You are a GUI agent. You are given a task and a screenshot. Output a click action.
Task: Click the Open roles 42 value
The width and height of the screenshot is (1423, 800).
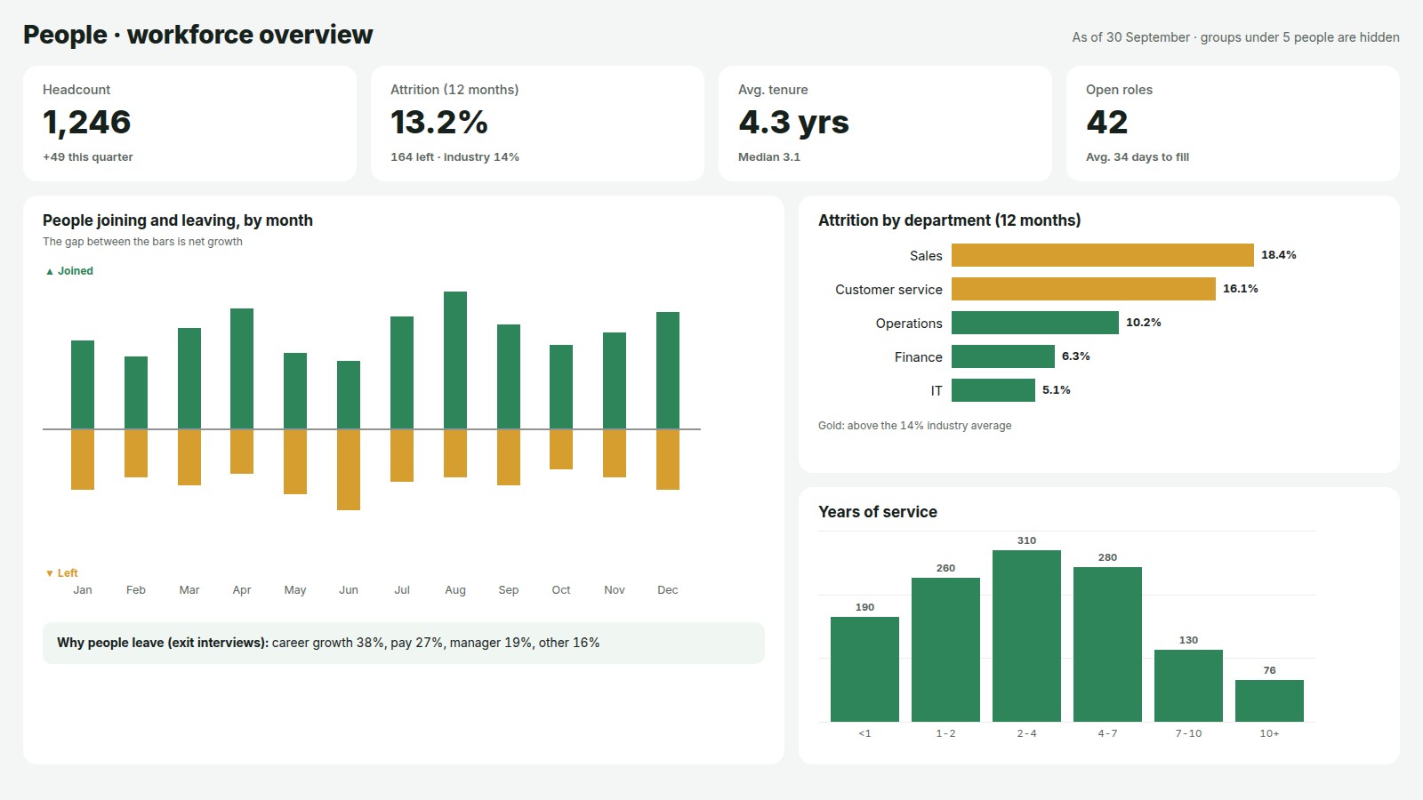[x=1107, y=122]
